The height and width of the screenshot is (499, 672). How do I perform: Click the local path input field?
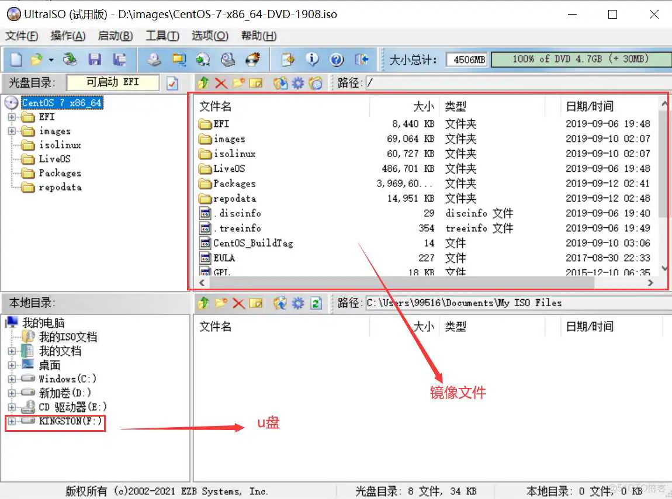[x=518, y=303]
